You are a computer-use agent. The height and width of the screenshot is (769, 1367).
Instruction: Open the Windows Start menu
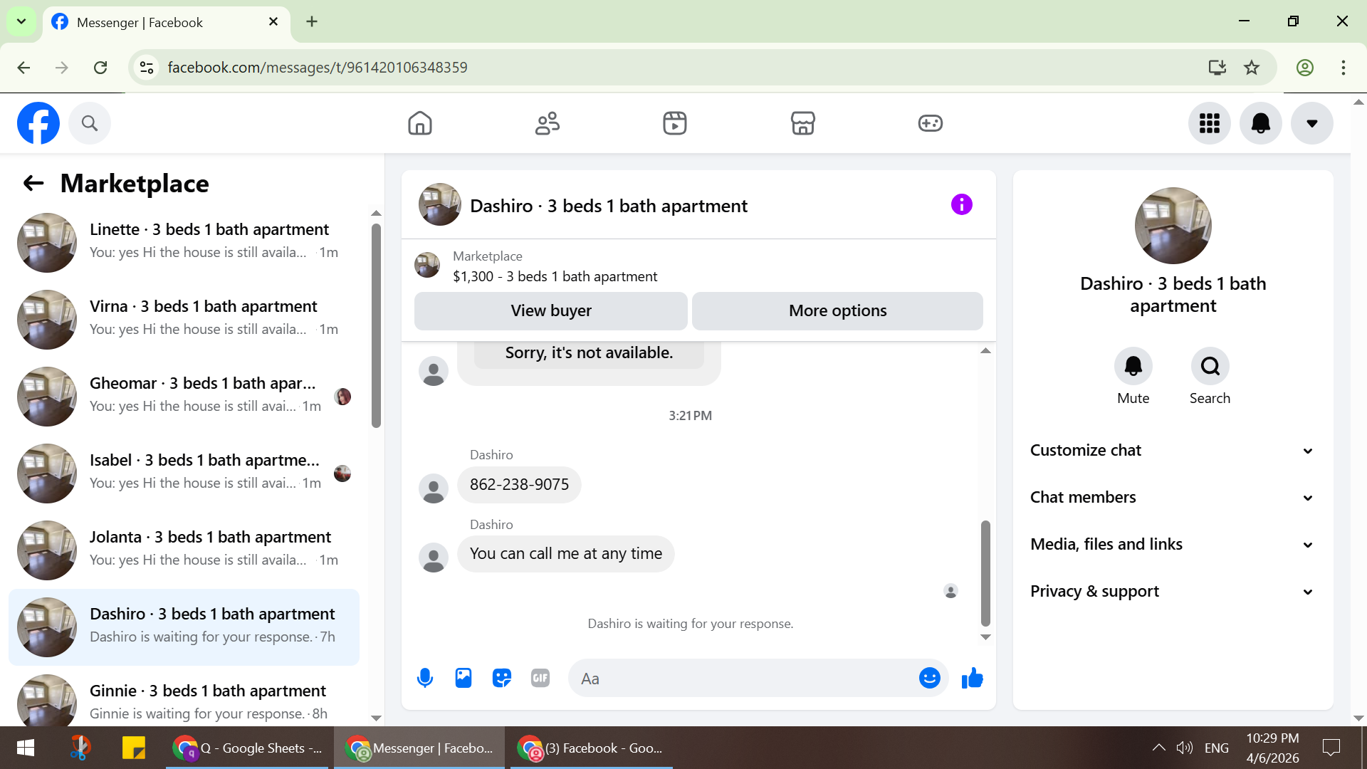click(x=26, y=748)
